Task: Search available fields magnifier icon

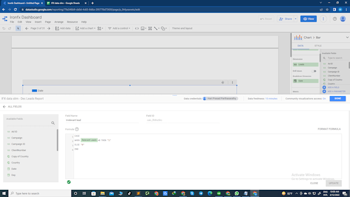Action: pyautogui.click(x=53, y=123)
